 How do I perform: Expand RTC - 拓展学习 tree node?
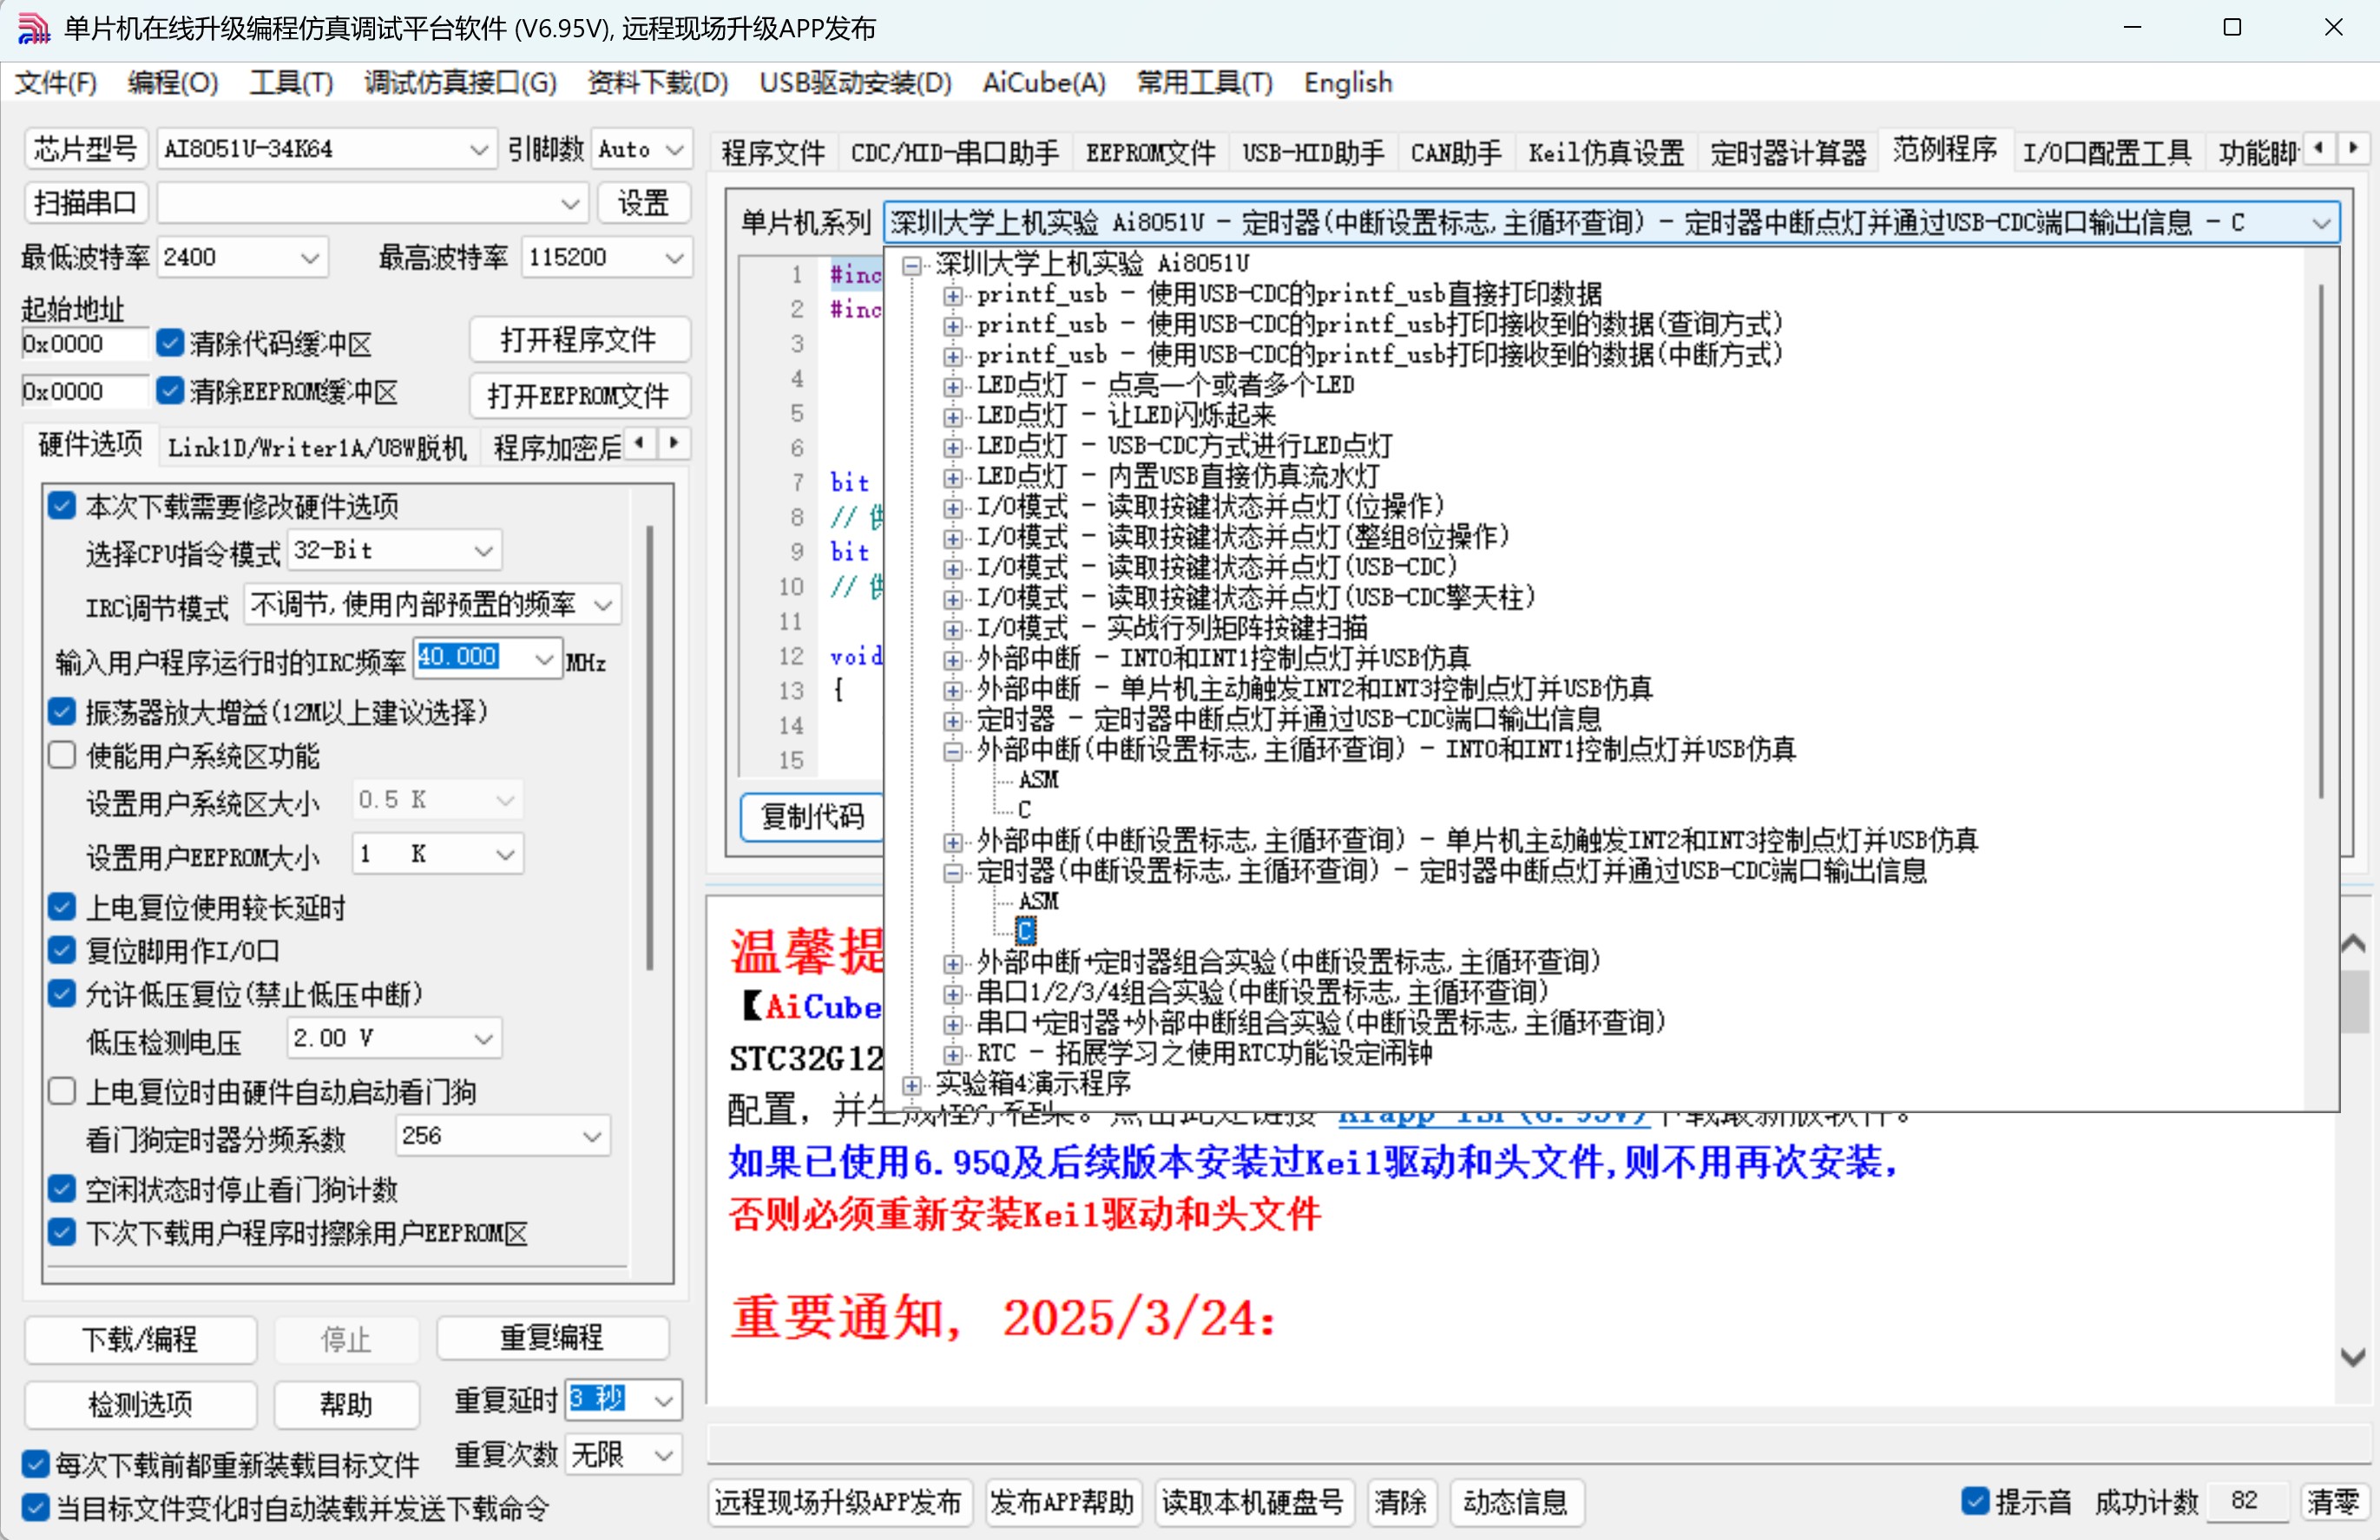click(953, 1054)
